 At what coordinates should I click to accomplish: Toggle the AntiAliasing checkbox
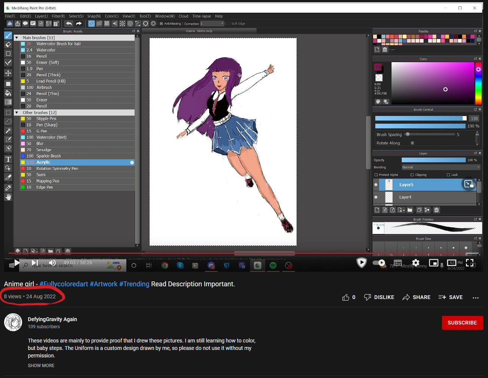161,24
